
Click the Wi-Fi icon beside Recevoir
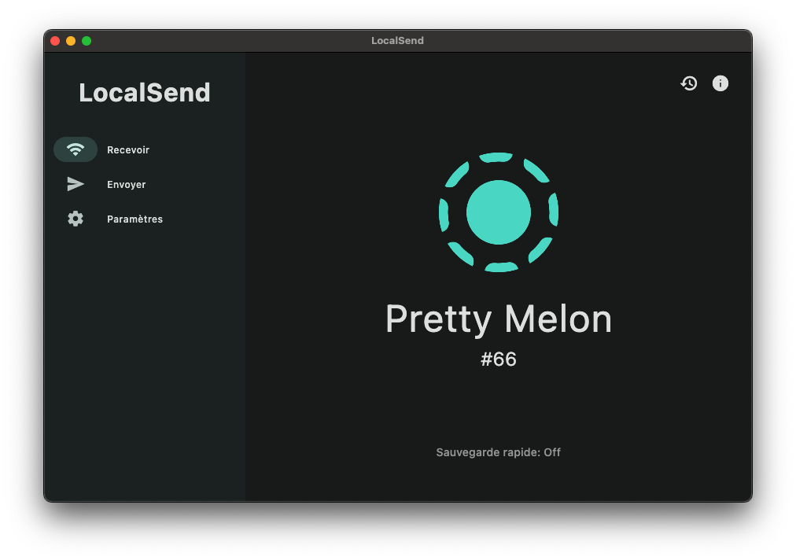tap(76, 149)
